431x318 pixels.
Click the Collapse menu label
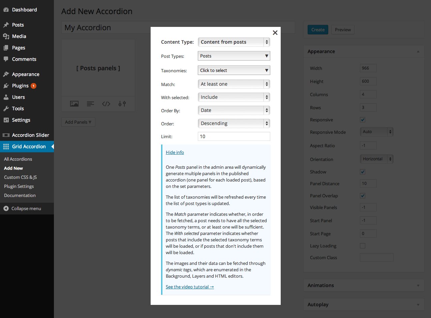click(26, 208)
